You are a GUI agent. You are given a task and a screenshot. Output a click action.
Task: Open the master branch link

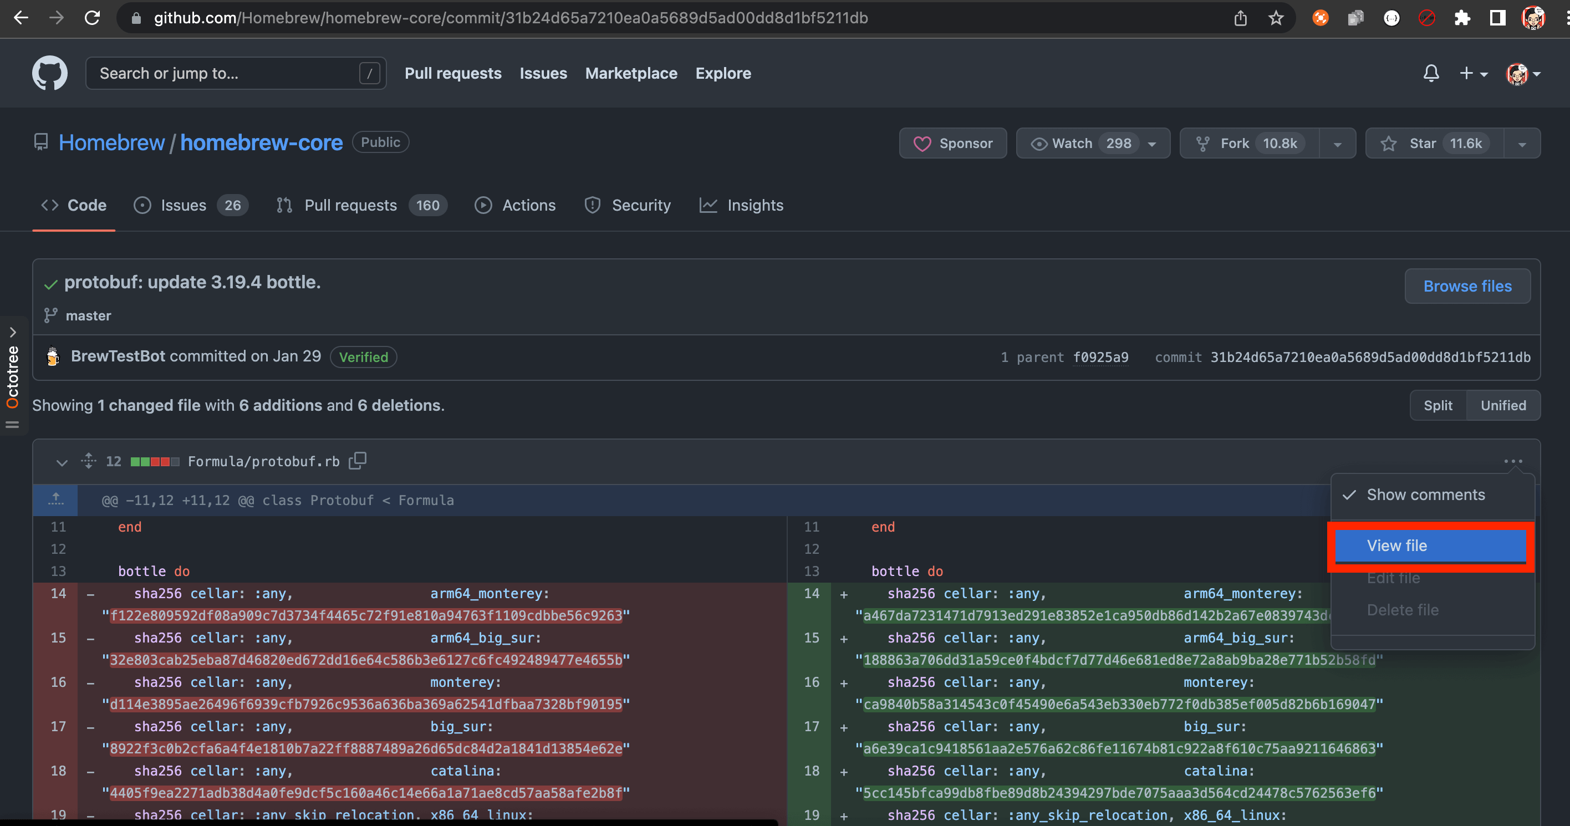(88, 315)
